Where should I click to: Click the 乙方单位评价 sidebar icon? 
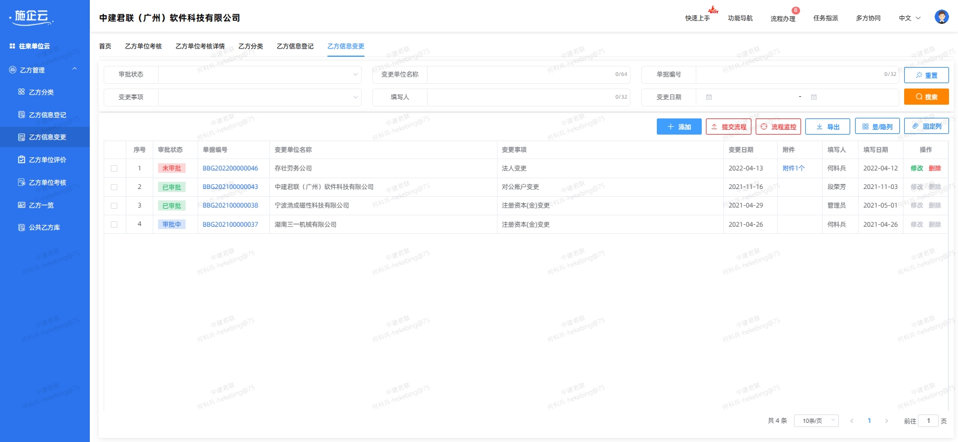pos(22,160)
